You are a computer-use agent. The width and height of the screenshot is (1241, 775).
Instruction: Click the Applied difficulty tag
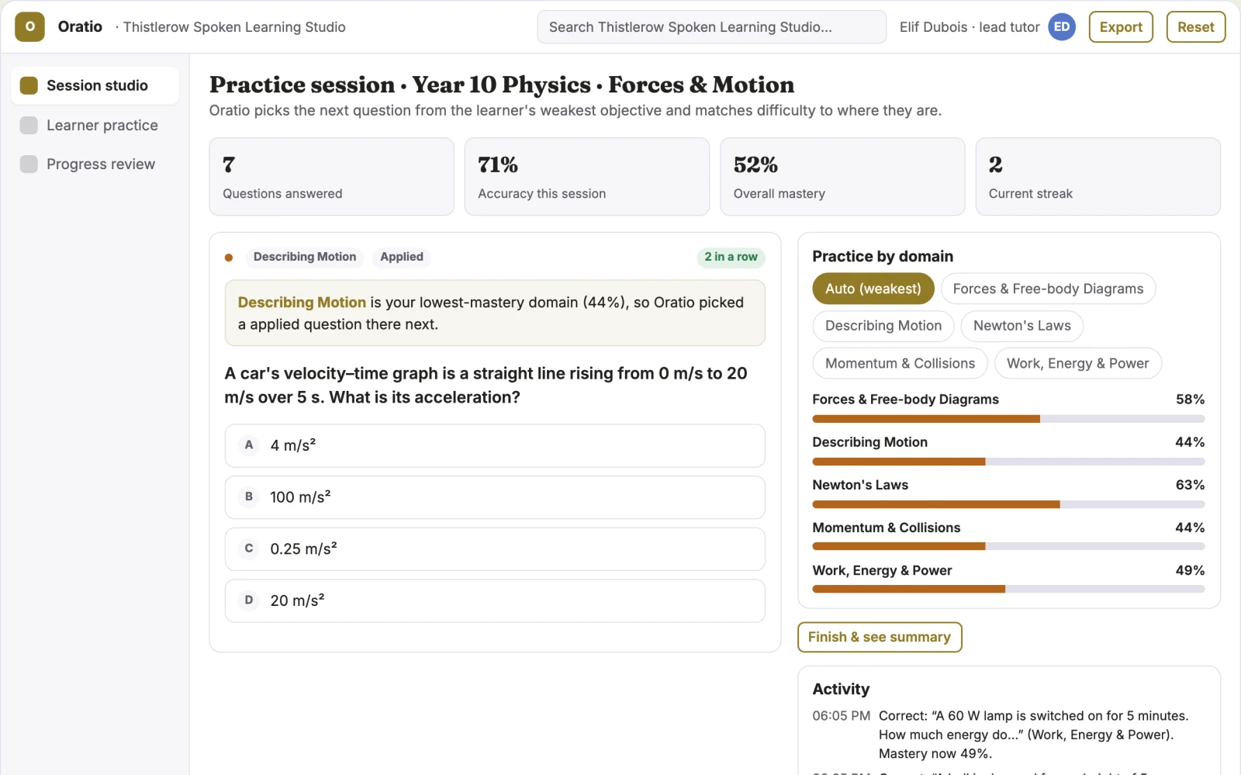(402, 257)
